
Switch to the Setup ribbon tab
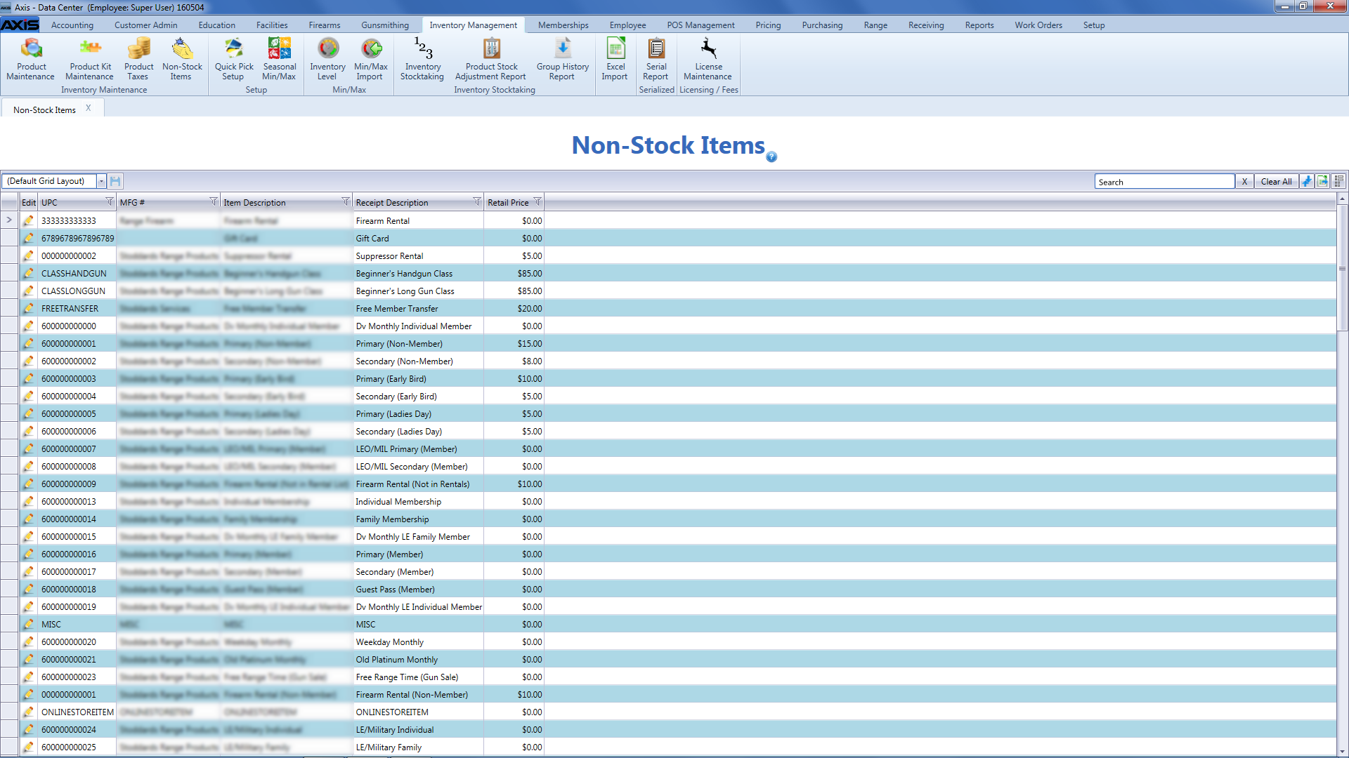click(x=1094, y=25)
